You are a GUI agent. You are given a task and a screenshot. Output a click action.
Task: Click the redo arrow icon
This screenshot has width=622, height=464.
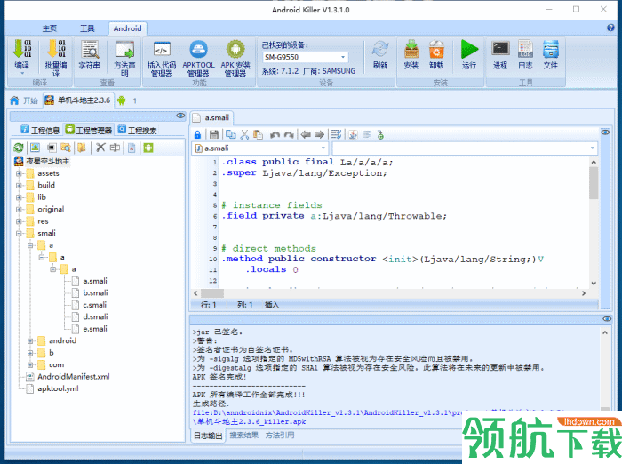[289, 134]
